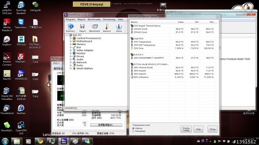This screenshot has height=145, width=259.
Task: Open the Monitoring menu
Action: pos(109,19)
